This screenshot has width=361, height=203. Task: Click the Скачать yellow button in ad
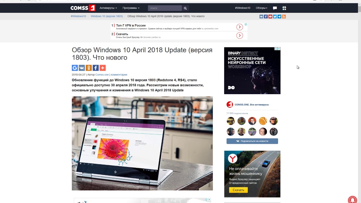click(238, 190)
